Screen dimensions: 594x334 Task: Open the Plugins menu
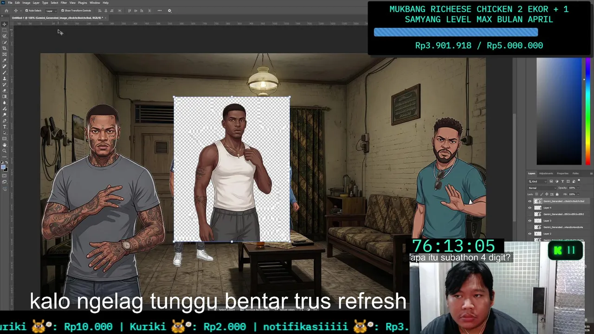coord(83,3)
